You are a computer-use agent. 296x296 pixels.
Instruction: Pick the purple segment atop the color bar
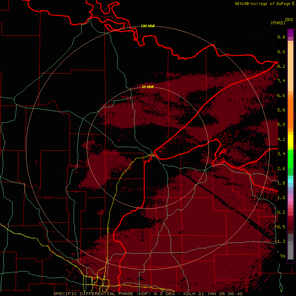(290, 33)
